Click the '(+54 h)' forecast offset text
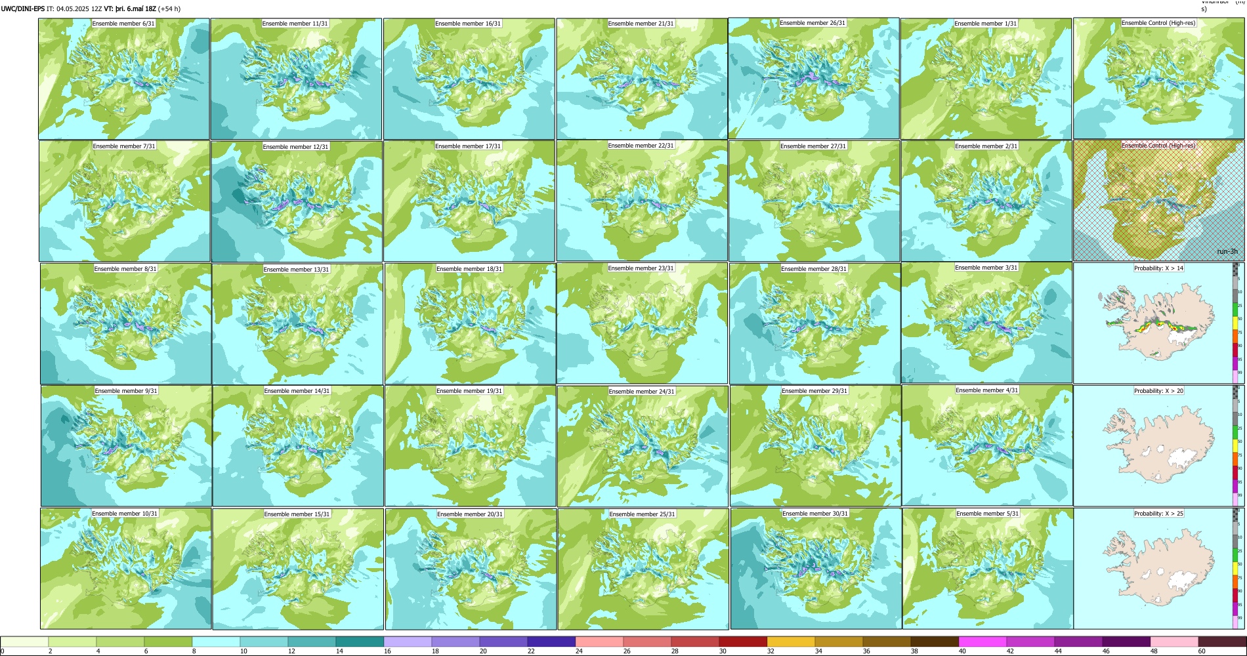The width and height of the screenshot is (1247, 656). (x=169, y=9)
